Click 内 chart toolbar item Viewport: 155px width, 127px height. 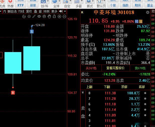point(5,11)
